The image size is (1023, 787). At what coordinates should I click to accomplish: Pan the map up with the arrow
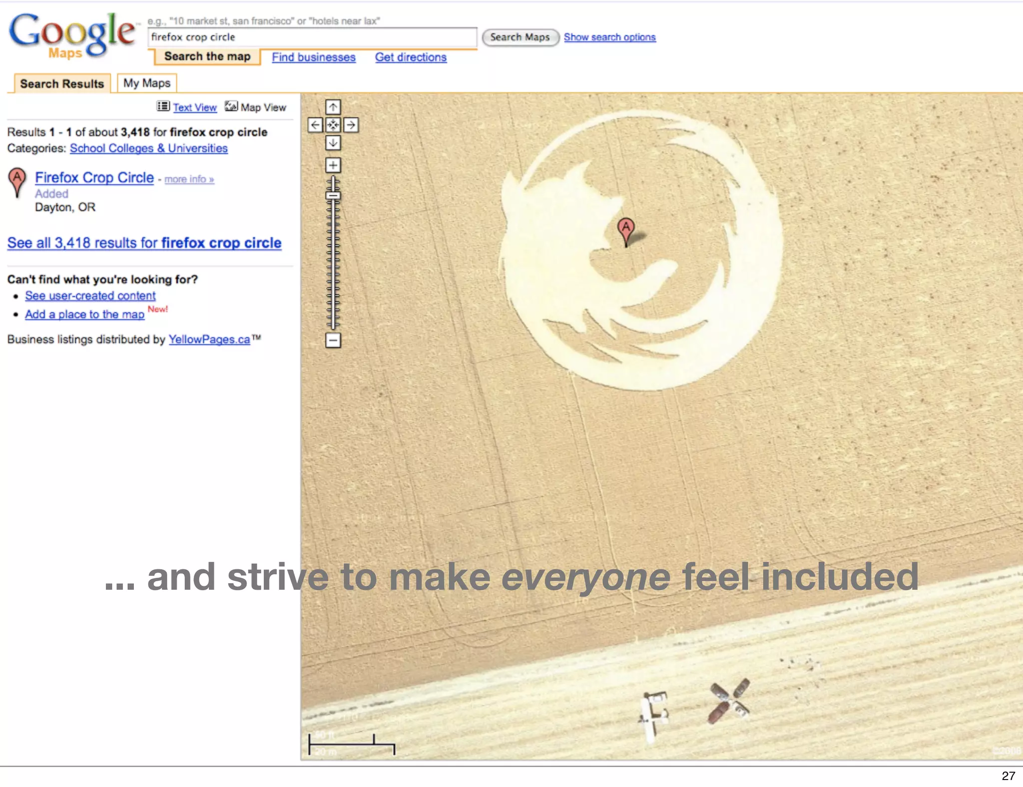click(x=333, y=107)
